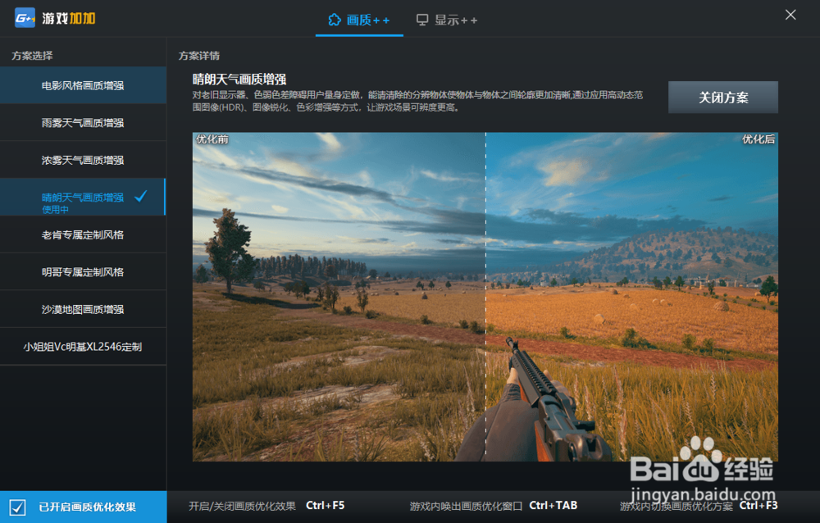The width and height of the screenshot is (820, 523).
Task: Select 明哥专属定制风格 scheme
Action: click(83, 272)
